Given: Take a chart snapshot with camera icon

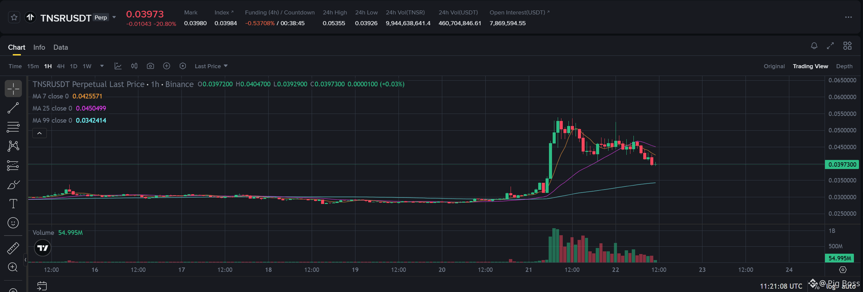Looking at the screenshot, I should click(150, 66).
